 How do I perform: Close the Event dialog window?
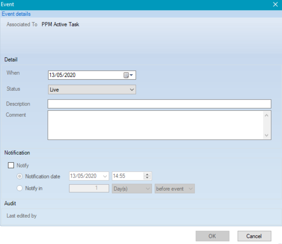pos(275,4)
